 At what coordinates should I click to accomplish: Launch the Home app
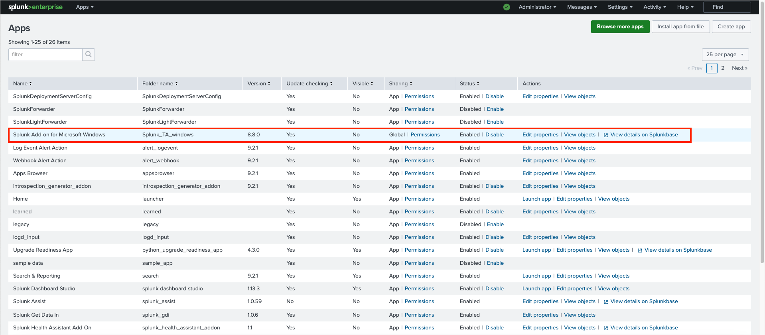[536, 199]
